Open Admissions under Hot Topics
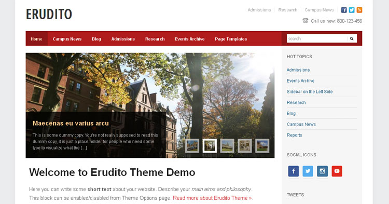389x204 pixels. coord(298,70)
